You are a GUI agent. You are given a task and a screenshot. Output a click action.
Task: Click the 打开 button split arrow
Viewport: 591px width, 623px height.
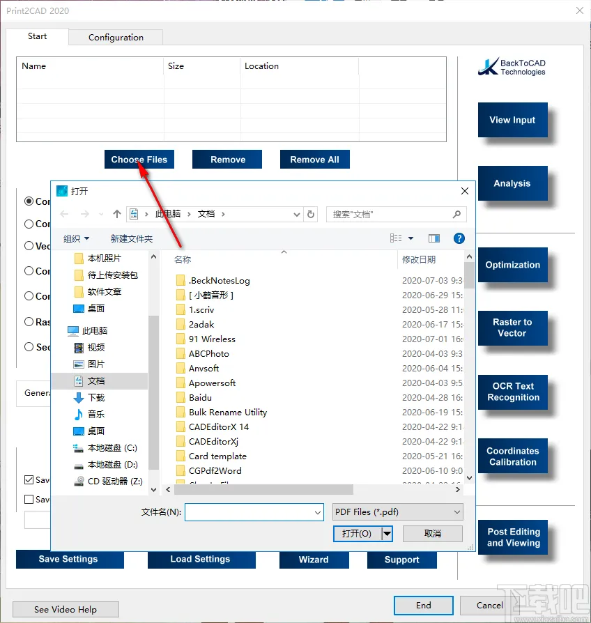point(387,534)
